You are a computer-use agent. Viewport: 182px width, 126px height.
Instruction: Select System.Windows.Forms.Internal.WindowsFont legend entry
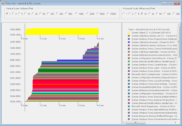coord(154,100)
